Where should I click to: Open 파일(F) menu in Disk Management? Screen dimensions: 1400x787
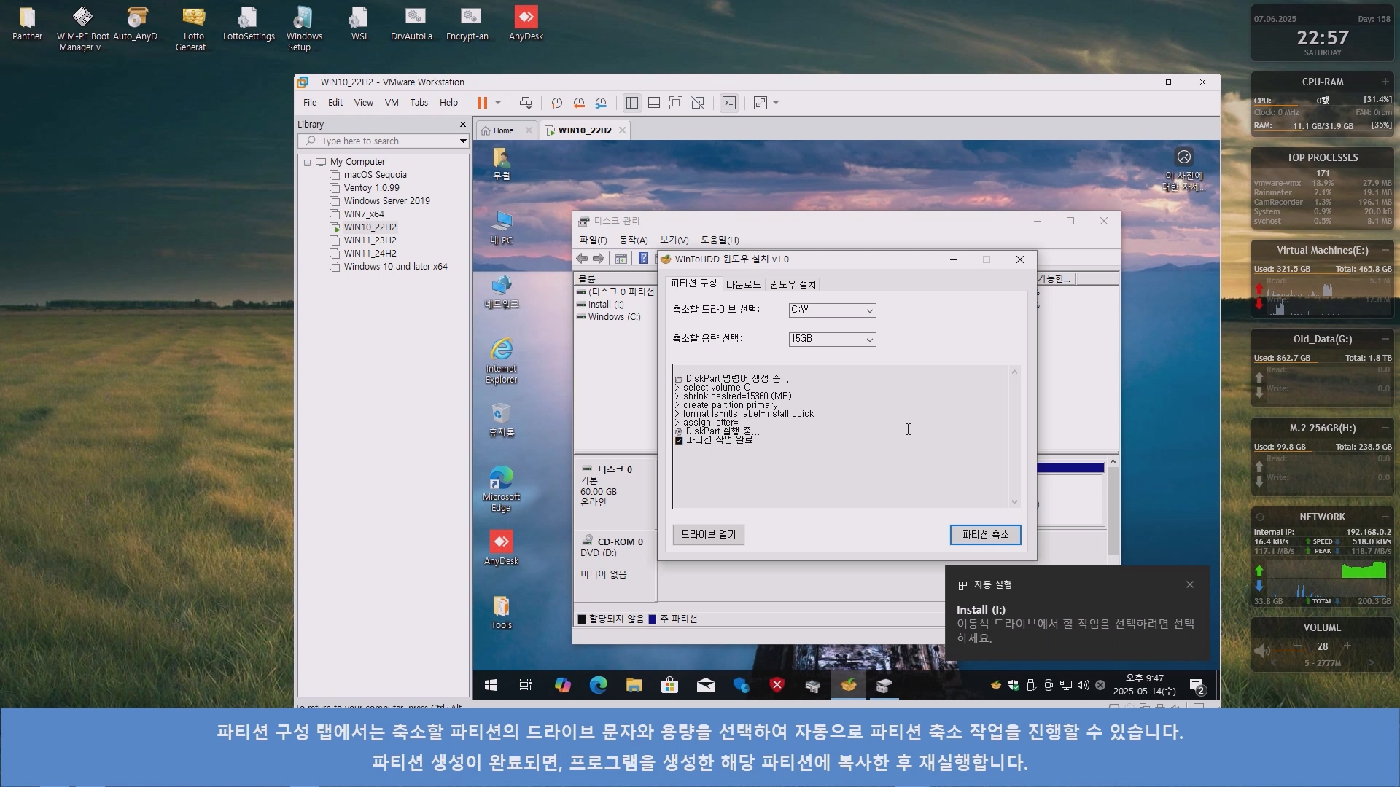pos(593,240)
